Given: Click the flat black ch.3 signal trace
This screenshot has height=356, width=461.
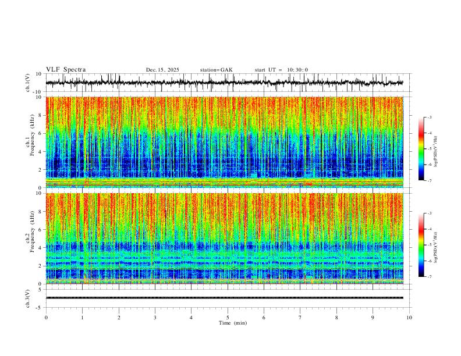Looking at the screenshot, I should [224, 298].
